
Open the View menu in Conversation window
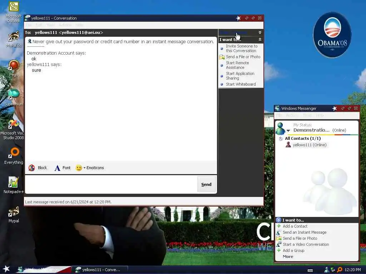click(x=50, y=25)
